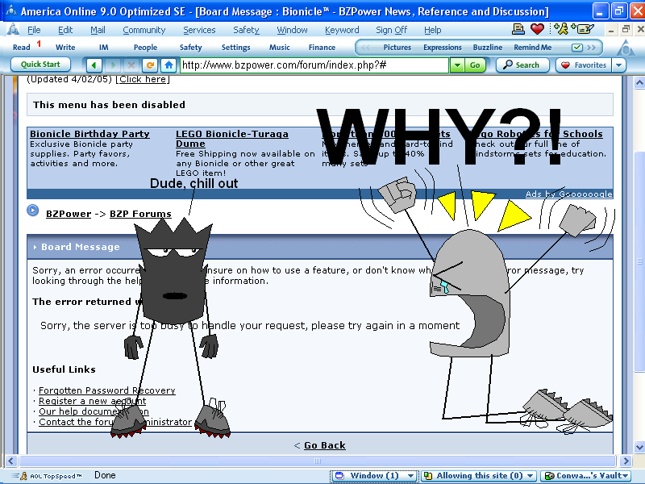Click the Go Back link
Viewport: 645px width, 484px height.
pyautogui.click(x=325, y=445)
